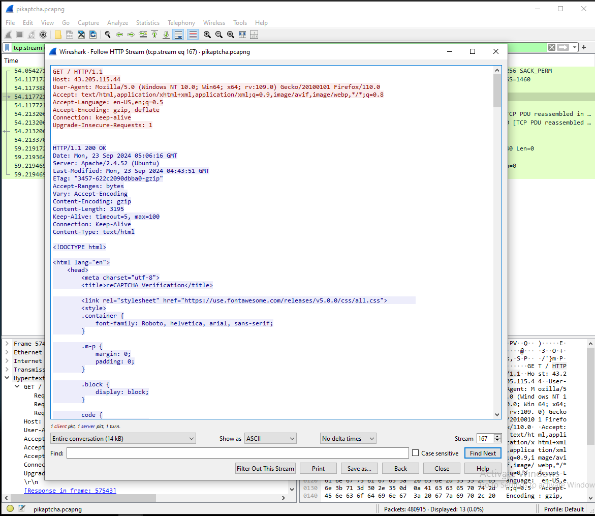The height and width of the screenshot is (516, 595).
Task: Open the Analyze menu
Action: (118, 23)
